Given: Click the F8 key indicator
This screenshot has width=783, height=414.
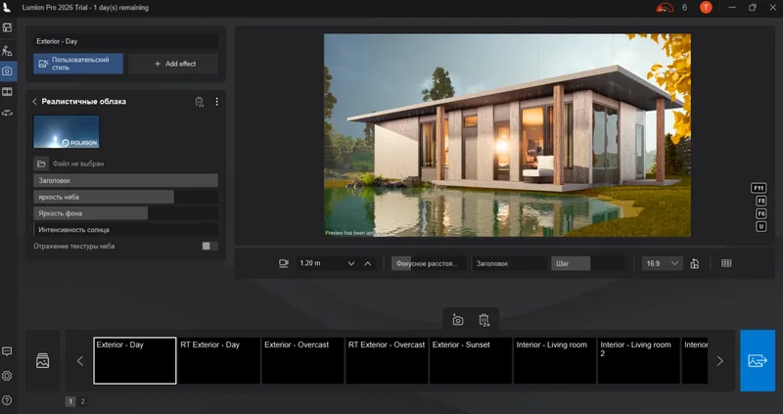Looking at the screenshot, I should point(761,201).
